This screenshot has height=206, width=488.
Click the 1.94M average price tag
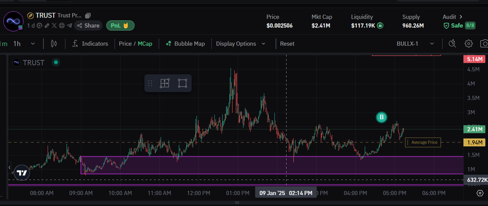point(475,142)
